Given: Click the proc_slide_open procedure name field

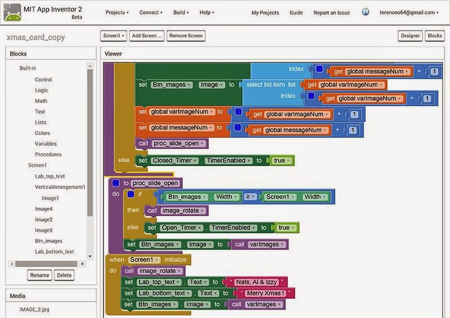Looking at the screenshot, I should [x=155, y=183].
